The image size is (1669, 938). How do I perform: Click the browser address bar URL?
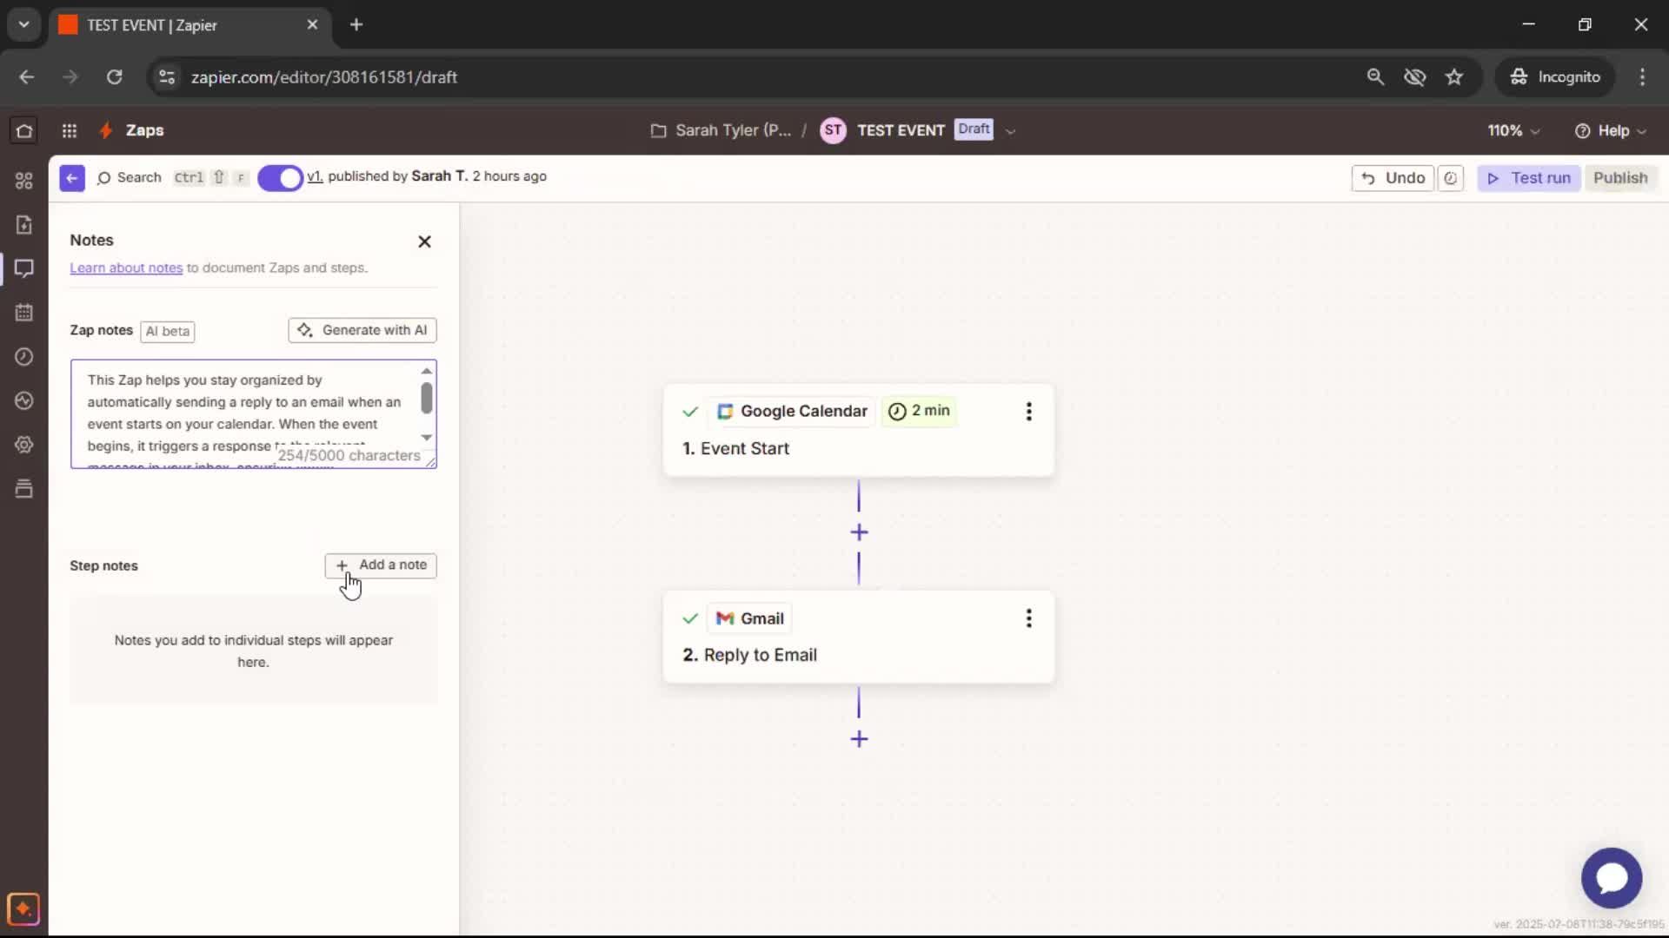click(324, 77)
